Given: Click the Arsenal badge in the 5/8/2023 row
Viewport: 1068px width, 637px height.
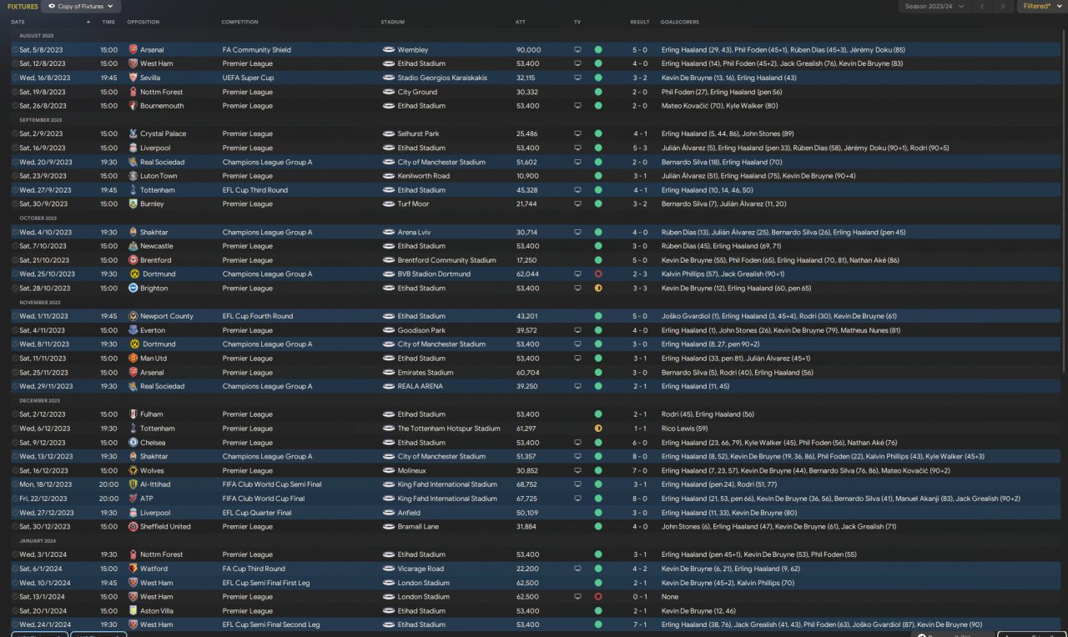Looking at the screenshot, I should coord(133,50).
